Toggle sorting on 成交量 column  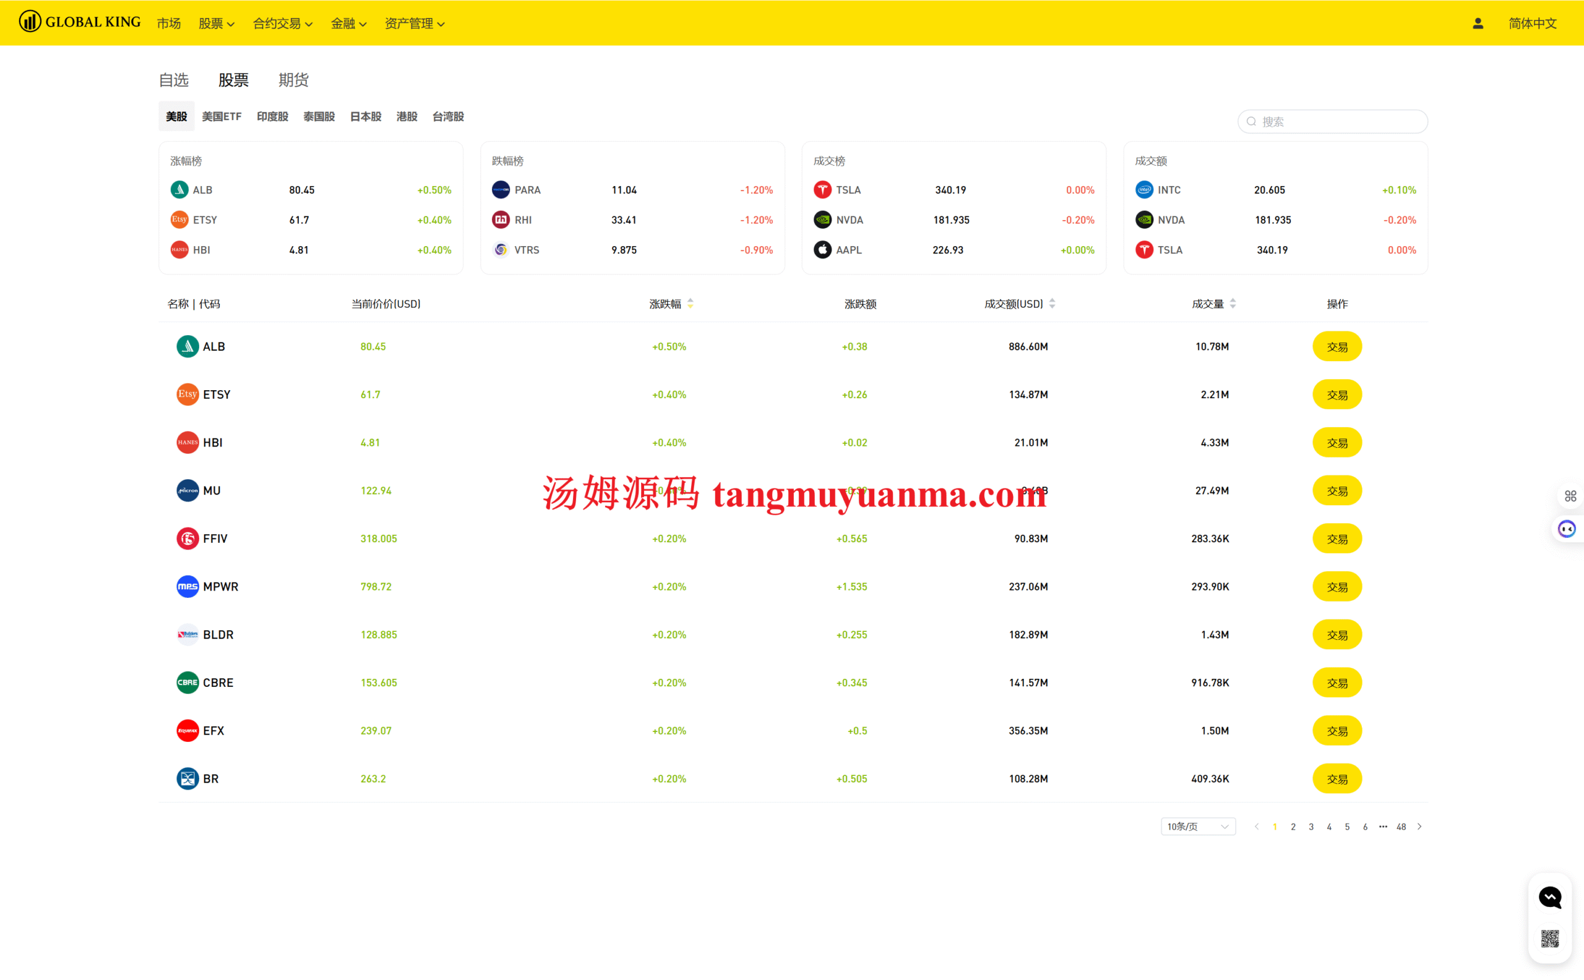click(x=1233, y=304)
